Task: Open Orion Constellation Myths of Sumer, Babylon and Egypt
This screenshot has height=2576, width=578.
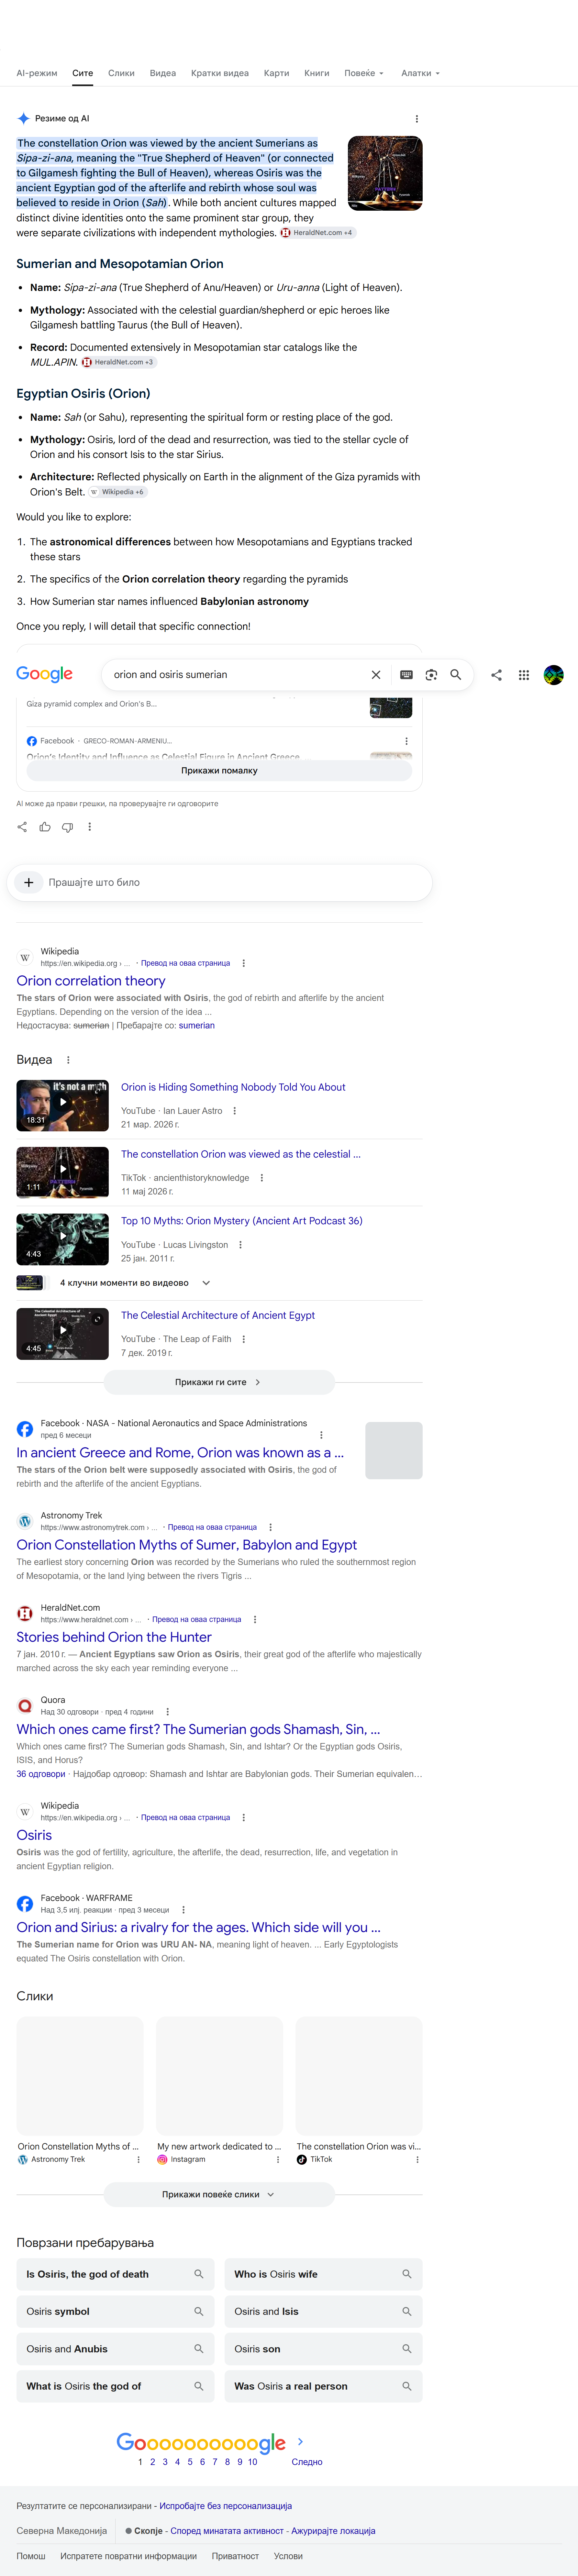Action: 186,1545
